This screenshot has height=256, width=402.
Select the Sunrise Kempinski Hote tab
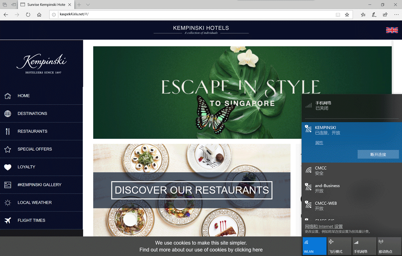click(46, 5)
